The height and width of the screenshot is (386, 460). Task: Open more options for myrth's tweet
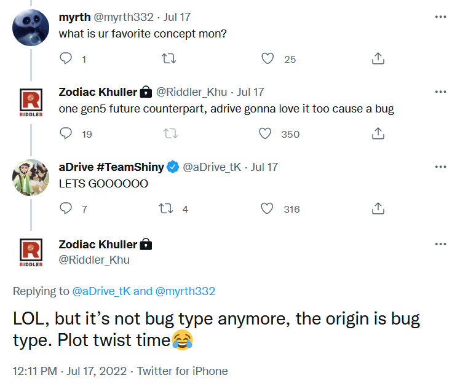click(x=440, y=17)
